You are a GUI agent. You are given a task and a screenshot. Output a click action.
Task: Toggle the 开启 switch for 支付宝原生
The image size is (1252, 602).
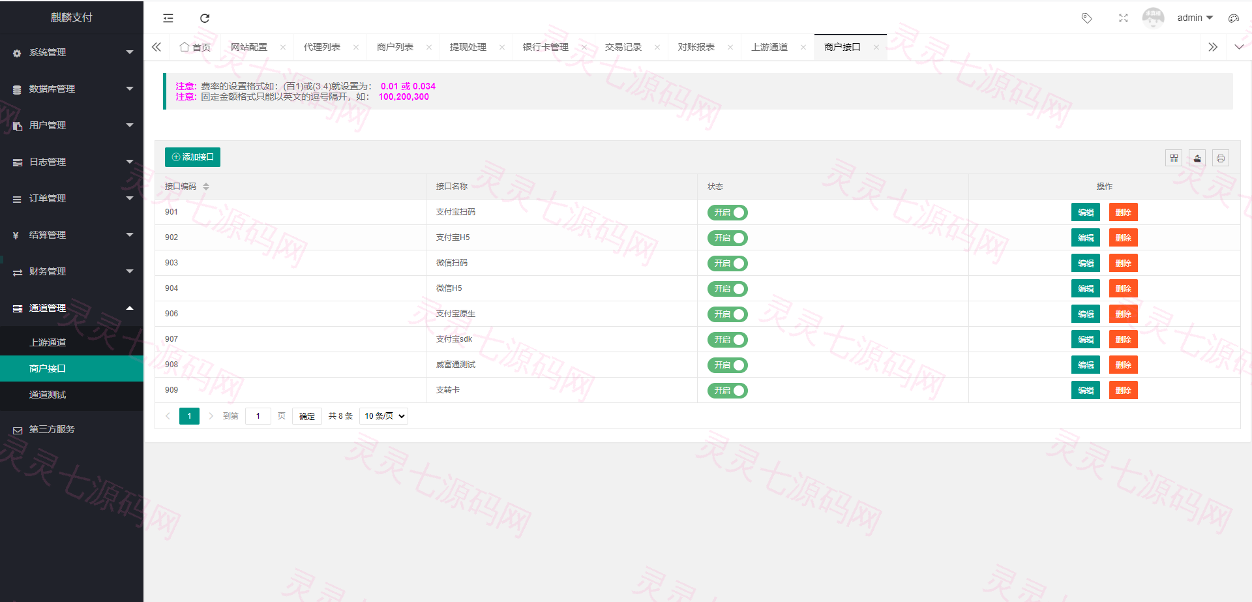click(x=728, y=314)
